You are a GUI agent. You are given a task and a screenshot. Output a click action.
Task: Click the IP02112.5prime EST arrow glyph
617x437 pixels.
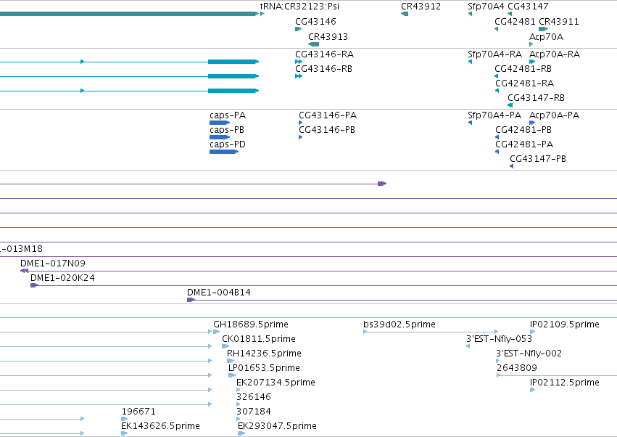532,390
